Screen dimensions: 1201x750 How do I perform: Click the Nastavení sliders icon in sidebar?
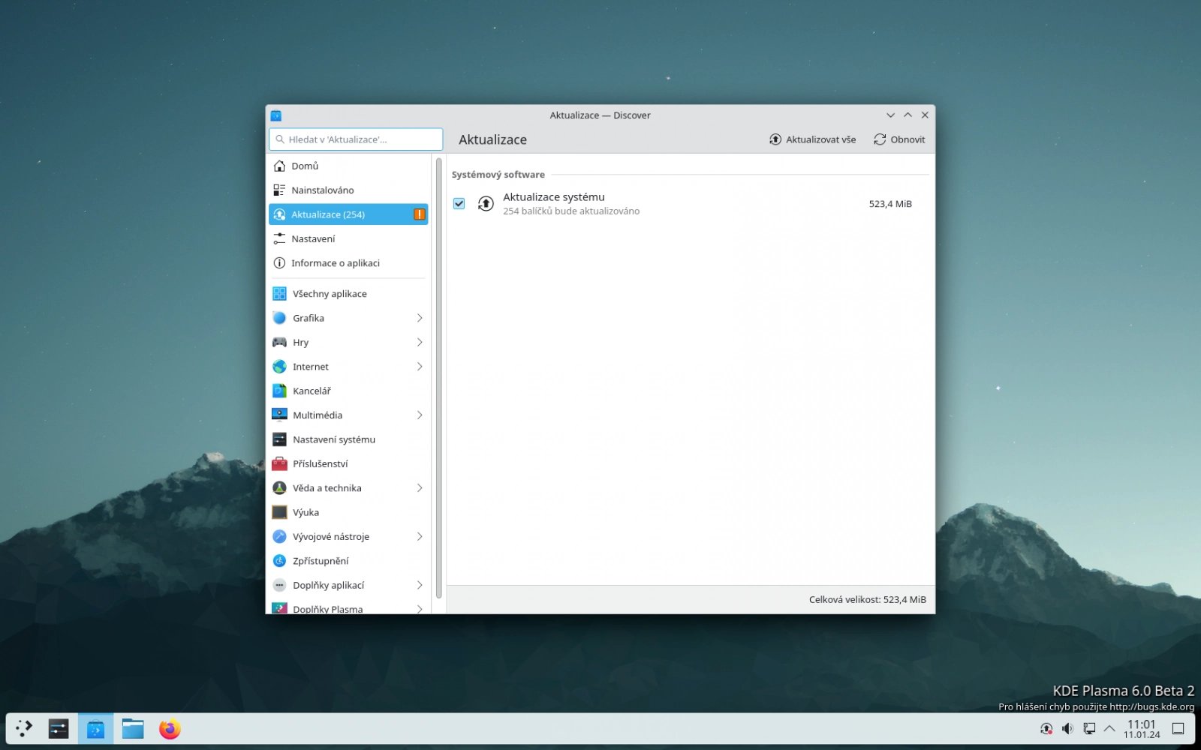279,238
